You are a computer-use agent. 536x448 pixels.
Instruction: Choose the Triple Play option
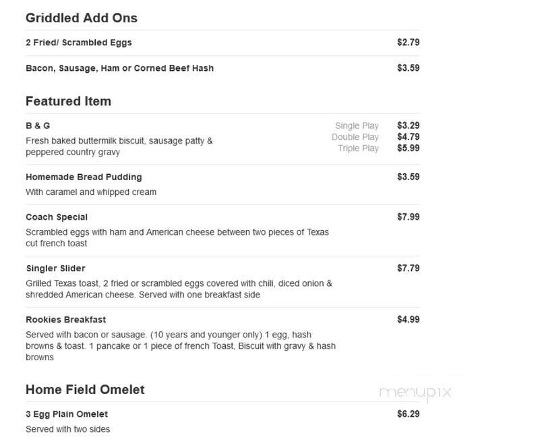(358, 148)
